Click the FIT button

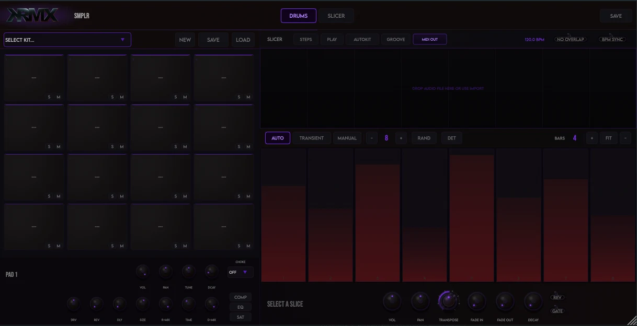coord(609,138)
